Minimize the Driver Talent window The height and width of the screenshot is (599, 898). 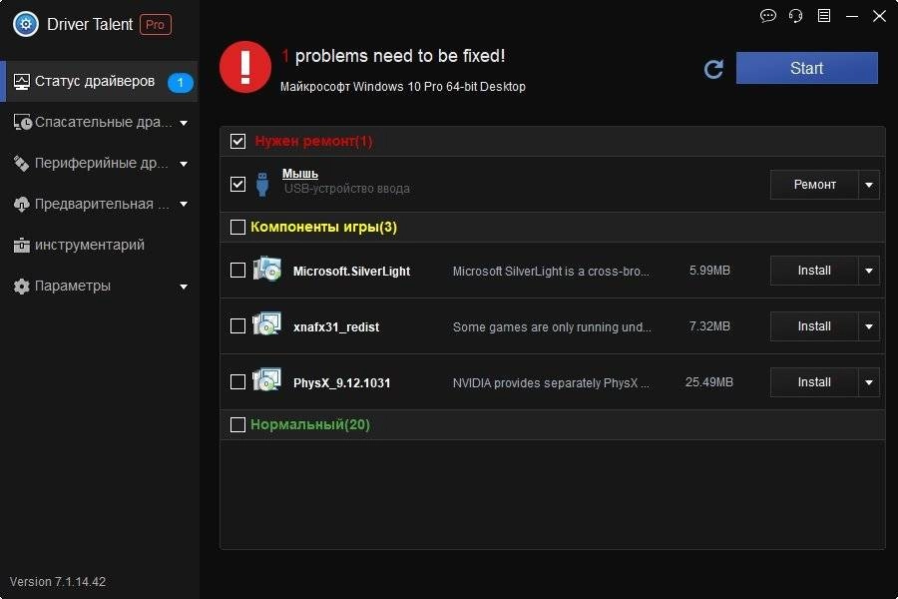[x=852, y=16]
